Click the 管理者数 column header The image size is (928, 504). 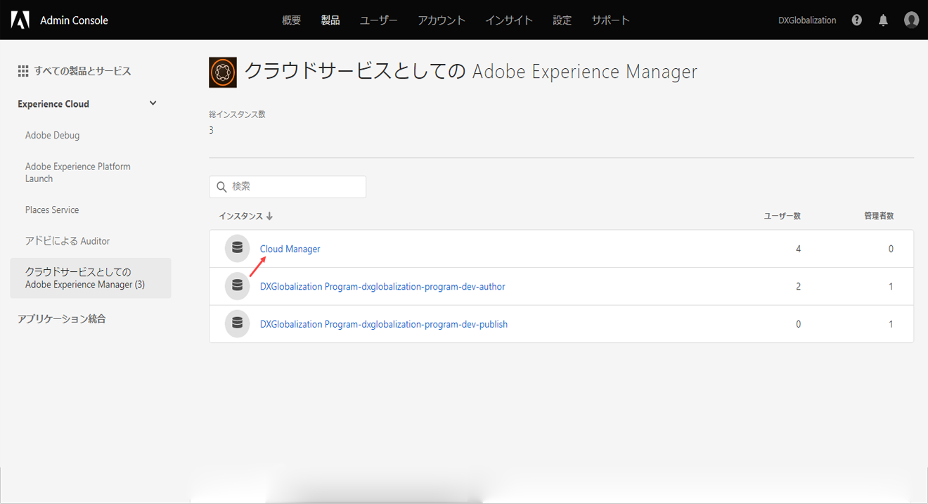click(x=879, y=217)
